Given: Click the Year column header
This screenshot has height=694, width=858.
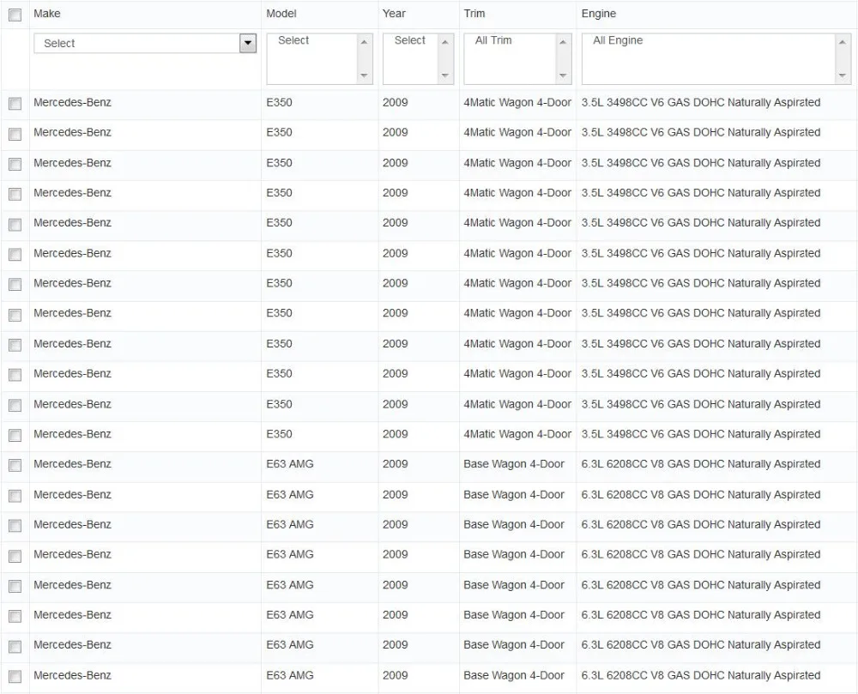Looking at the screenshot, I should 394,14.
